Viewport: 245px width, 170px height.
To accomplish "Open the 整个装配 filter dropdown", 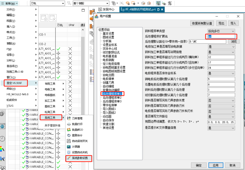I will [91, 3].
